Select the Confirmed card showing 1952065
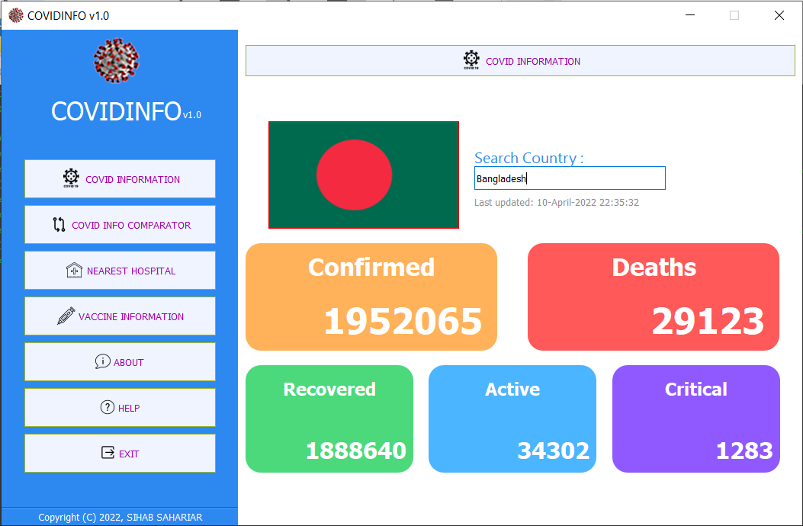Screen dimensions: 803x526 pos(371,297)
